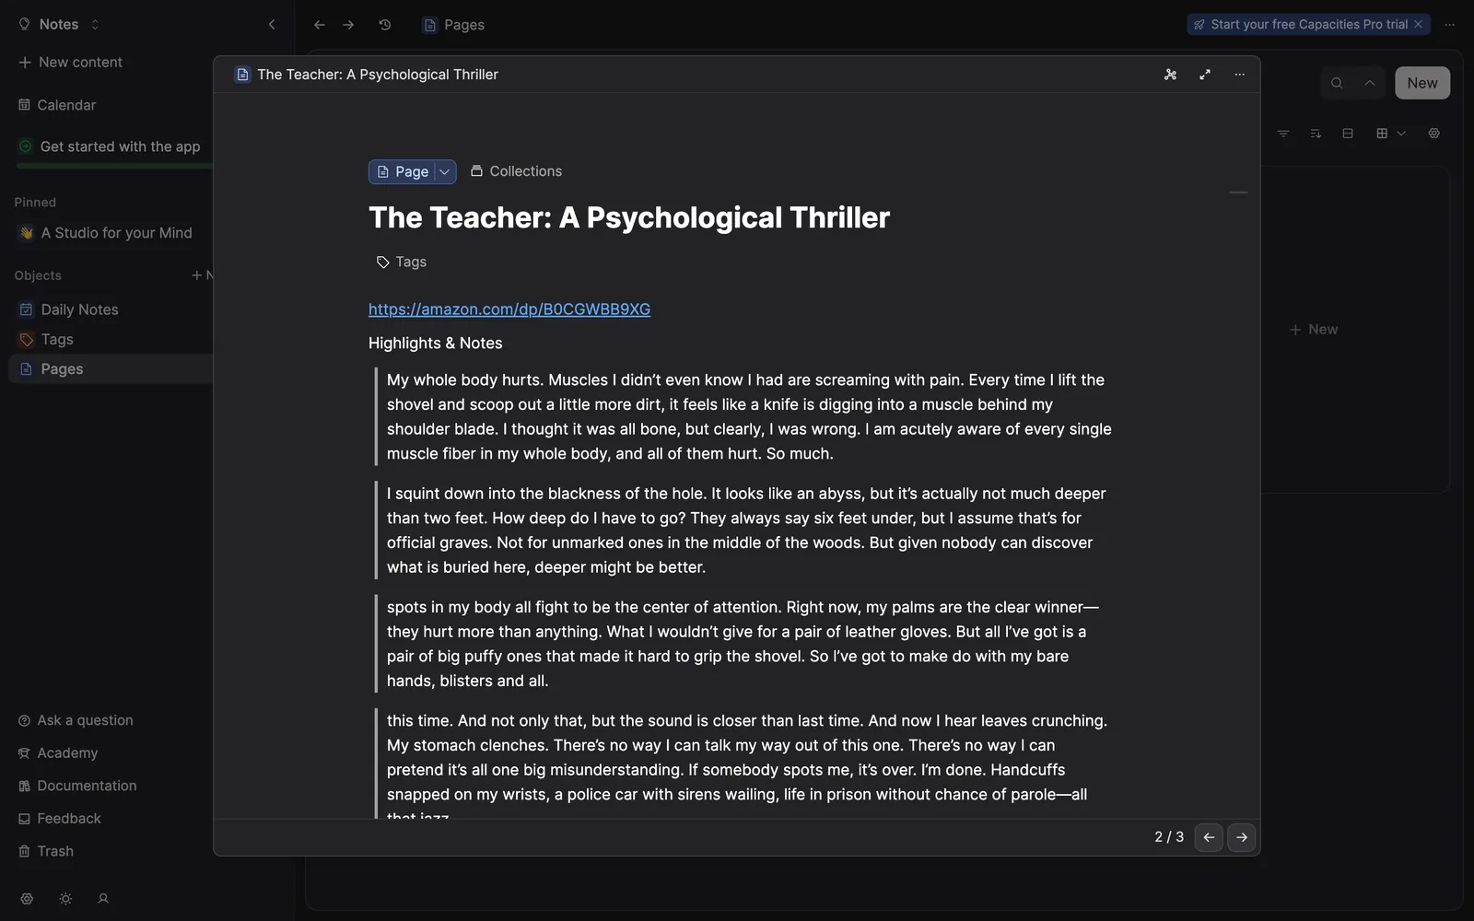Select the Pages breadcrumb in top bar

click(454, 25)
